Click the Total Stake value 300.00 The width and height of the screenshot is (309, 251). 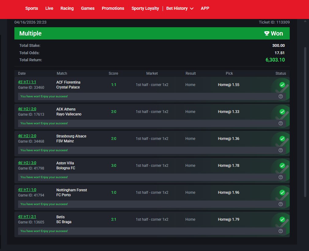point(278,46)
